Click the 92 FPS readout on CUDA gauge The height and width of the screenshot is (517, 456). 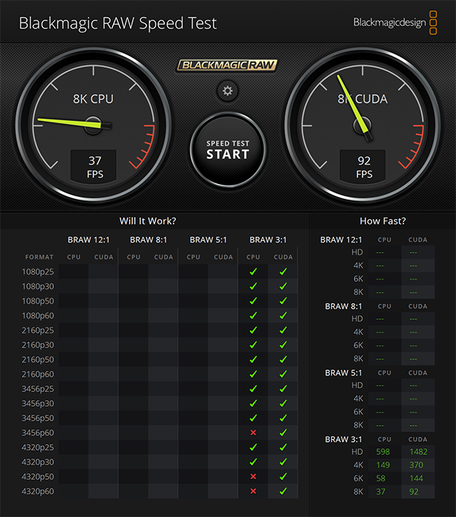363,166
